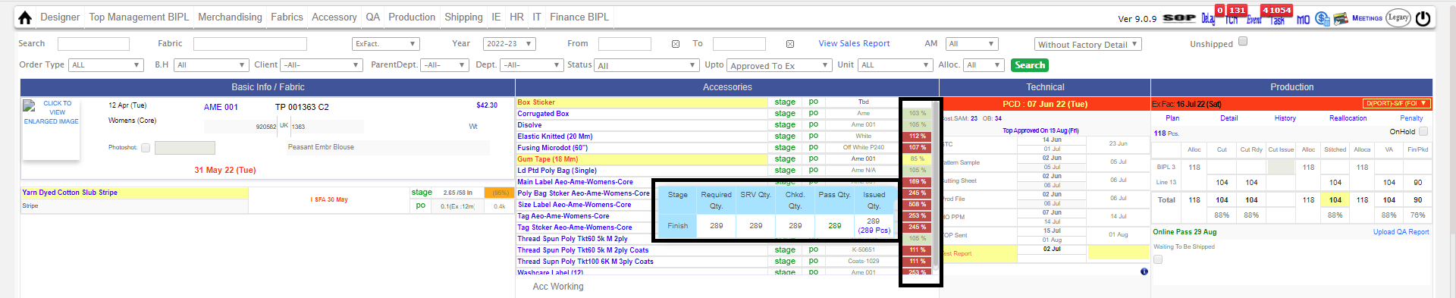Open the dollar calculator costing icon
Image resolution: width=1456 pixels, height=298 pixels.
click(x=1323, y=18)
